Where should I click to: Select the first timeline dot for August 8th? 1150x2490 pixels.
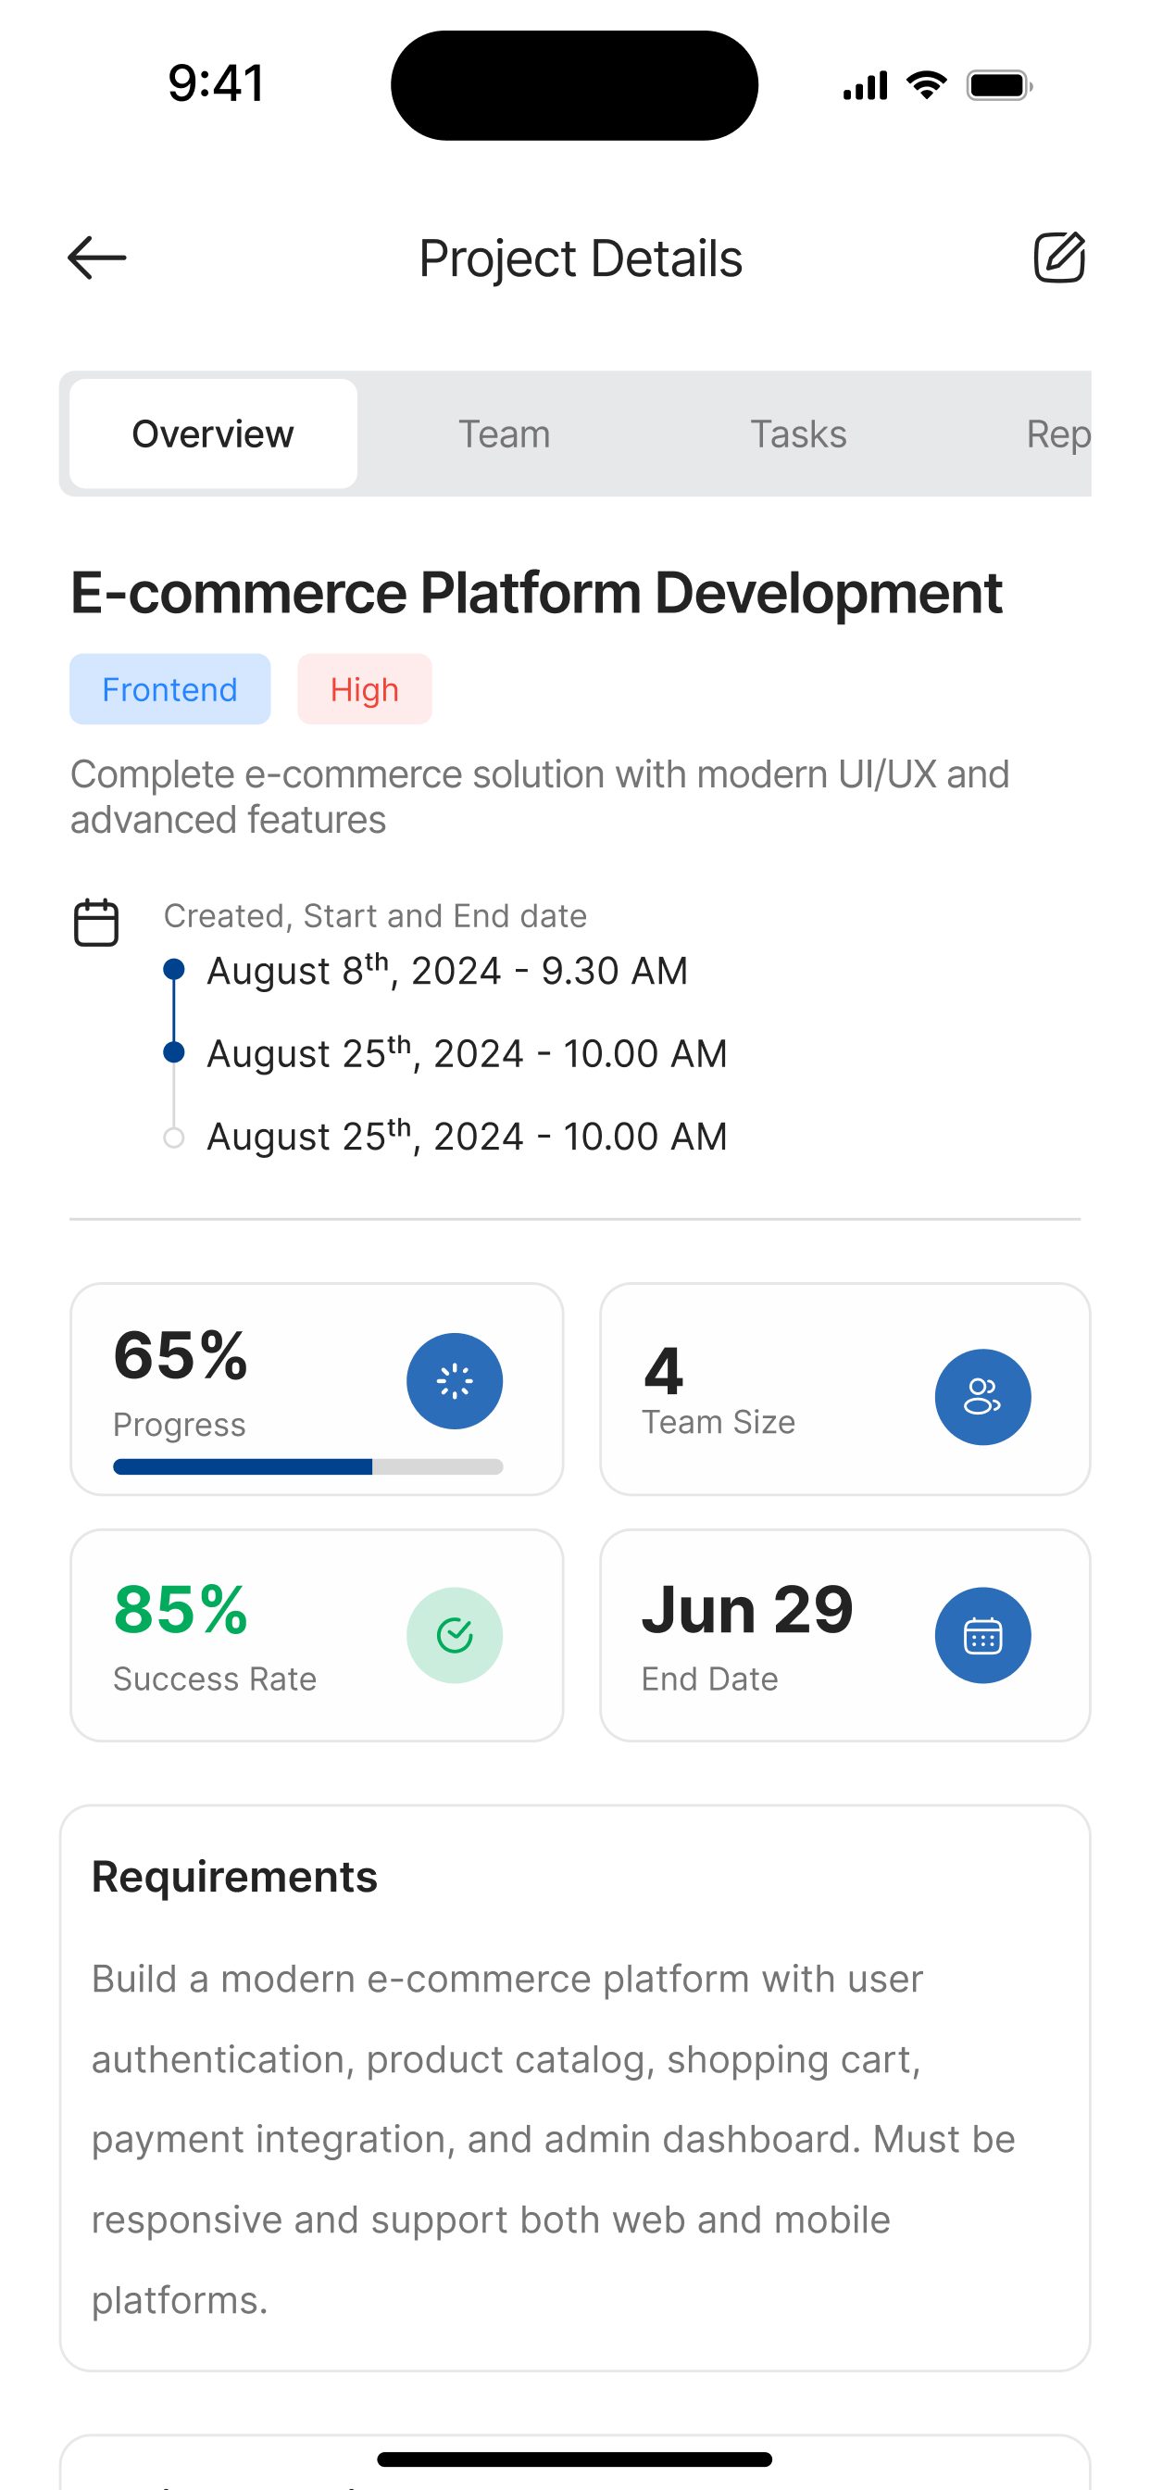pyautogui.click(x=174, y=970)
